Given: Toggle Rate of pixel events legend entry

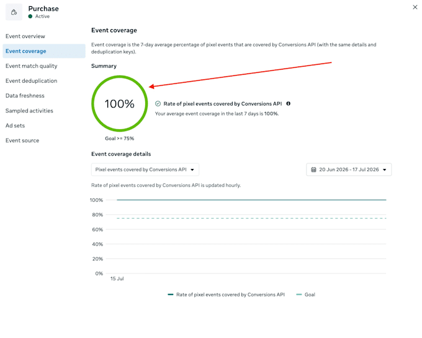Looking at the screenshot, I should coord(226,295).
